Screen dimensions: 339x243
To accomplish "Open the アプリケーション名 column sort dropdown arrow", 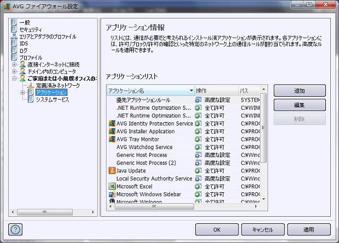I will [191, 90].
